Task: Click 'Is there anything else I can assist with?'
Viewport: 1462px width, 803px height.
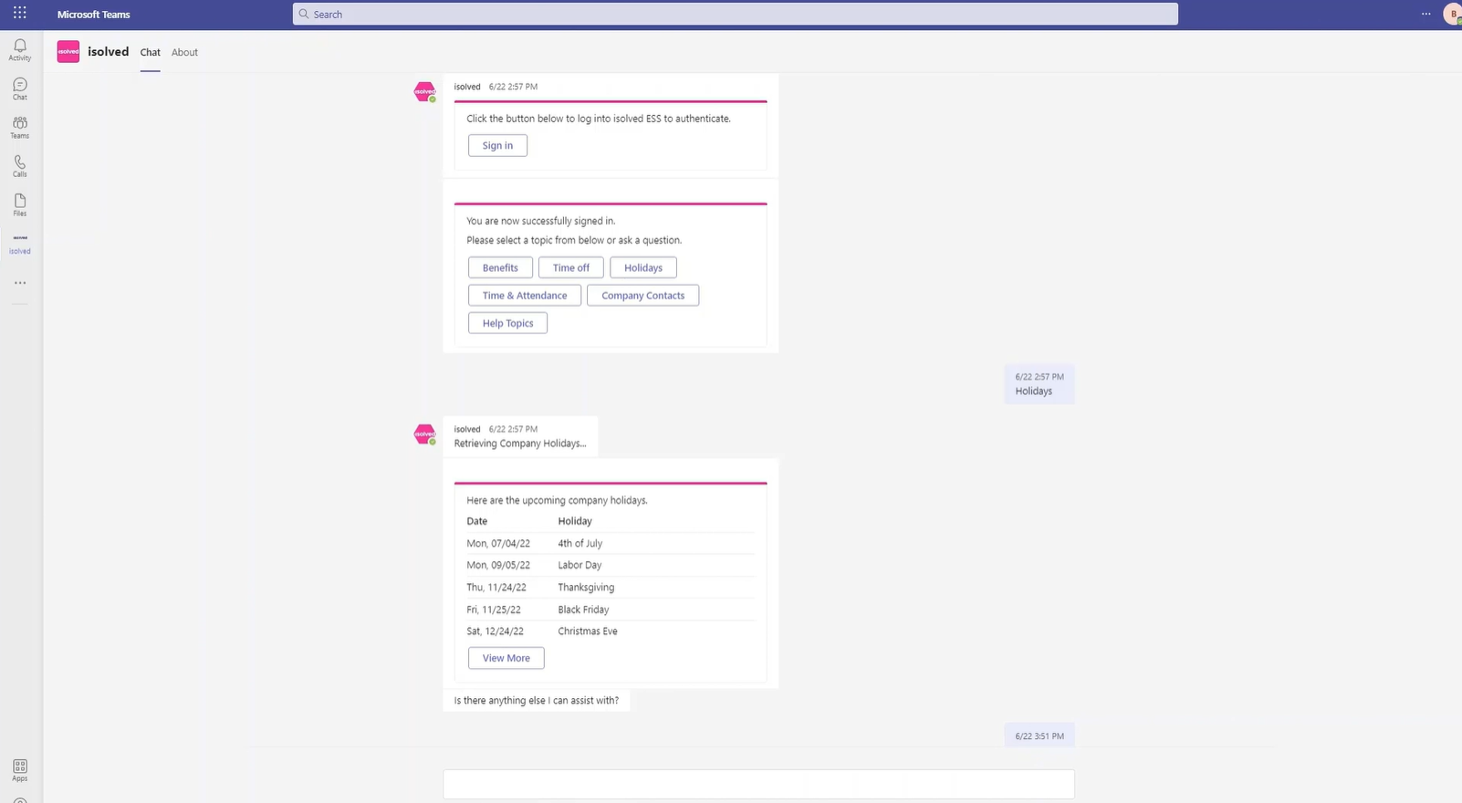Action: (536, 701)
